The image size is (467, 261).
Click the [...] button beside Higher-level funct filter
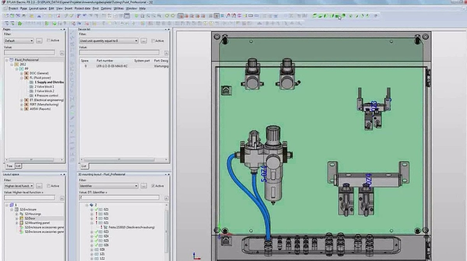(x=39, y=186)
